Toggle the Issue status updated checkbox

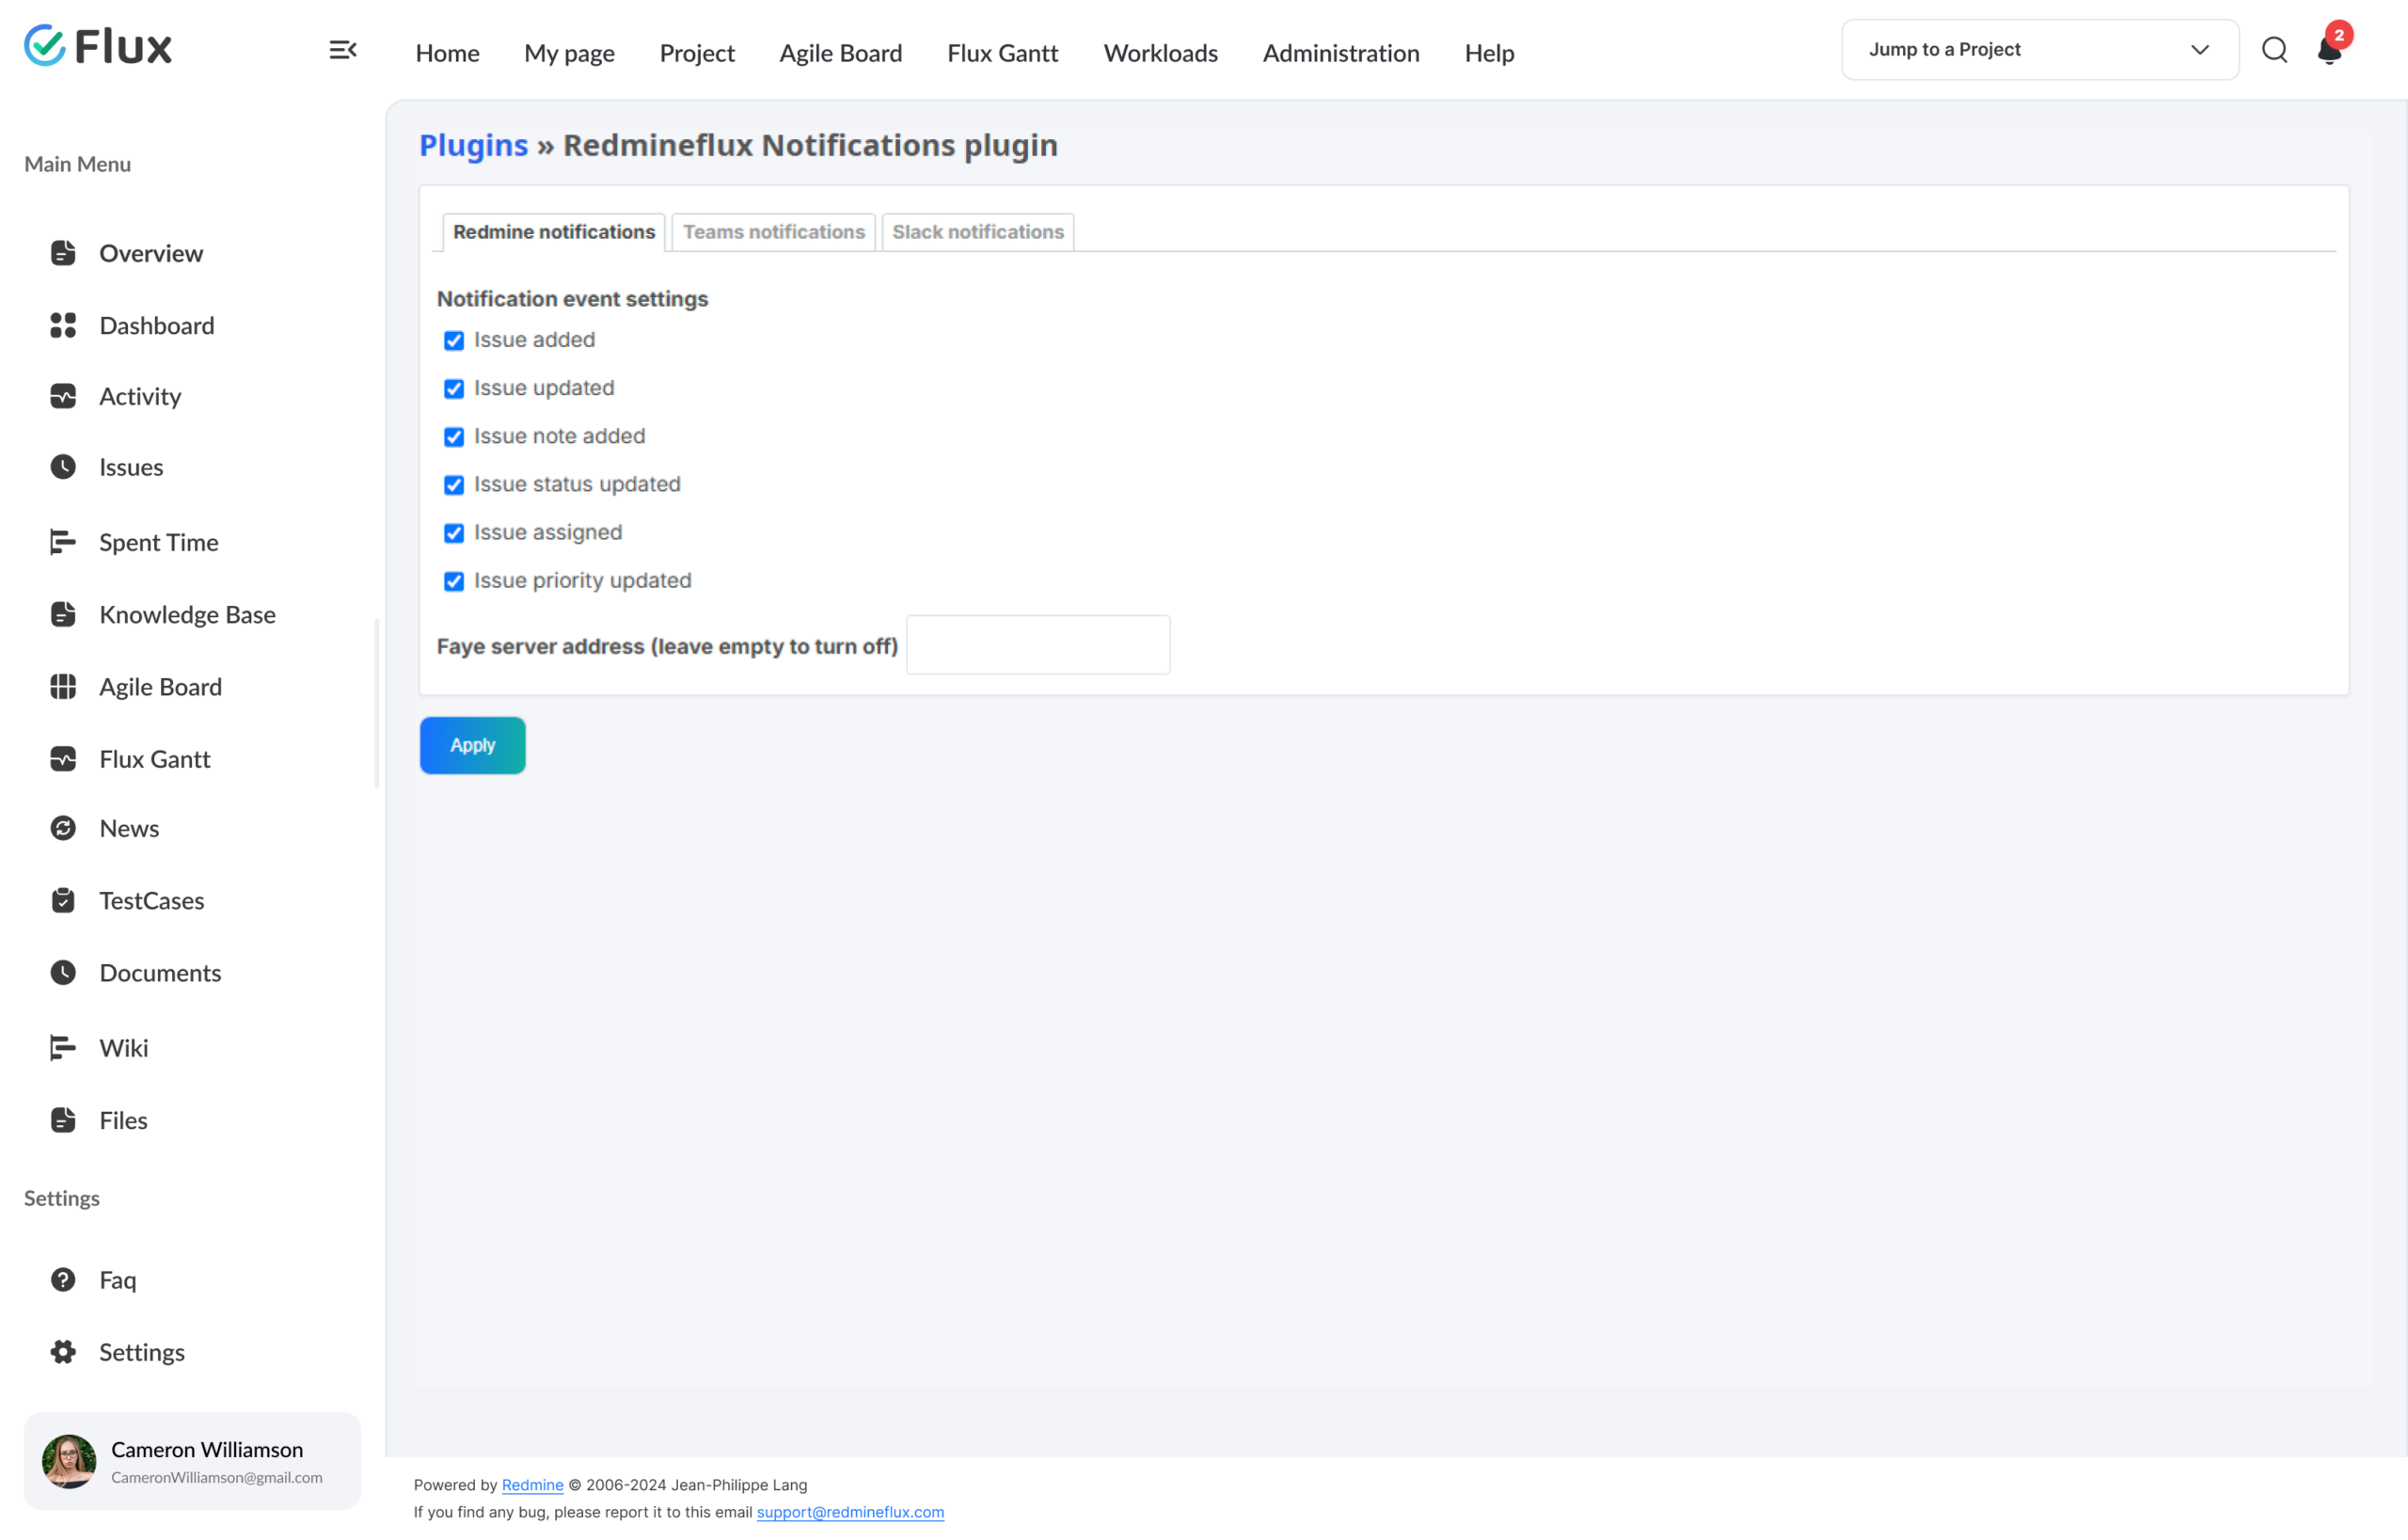tap(454, 485)
